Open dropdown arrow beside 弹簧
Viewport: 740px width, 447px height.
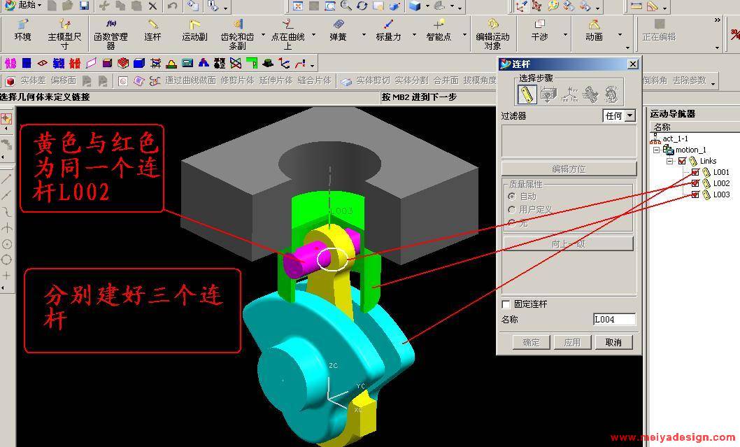tap(364, 36)
